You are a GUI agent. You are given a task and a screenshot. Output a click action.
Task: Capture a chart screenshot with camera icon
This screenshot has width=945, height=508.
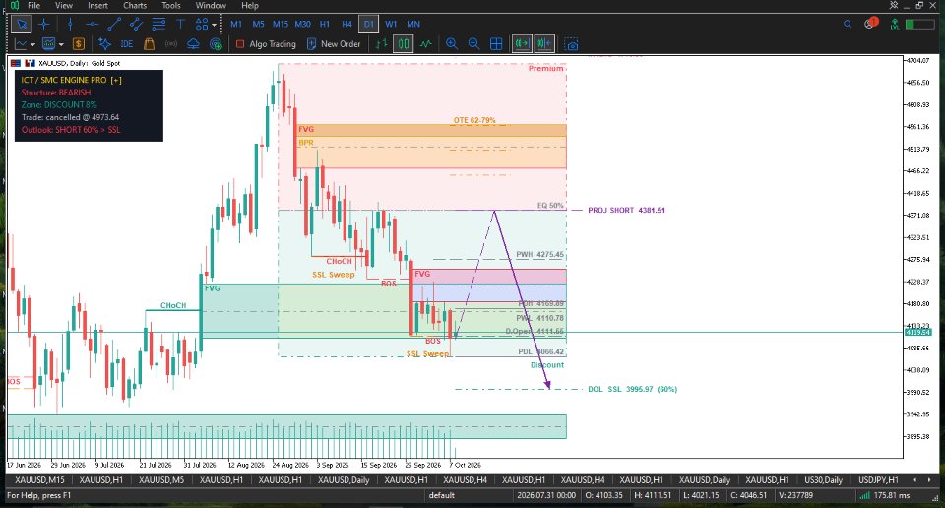tap(571, 44)
